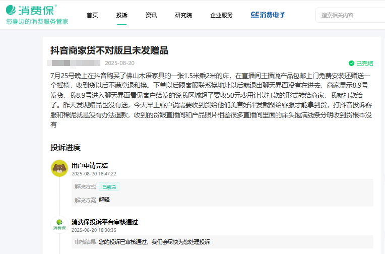
Task: Select the 投诉 navigation tab
Action: coord(122,15)
